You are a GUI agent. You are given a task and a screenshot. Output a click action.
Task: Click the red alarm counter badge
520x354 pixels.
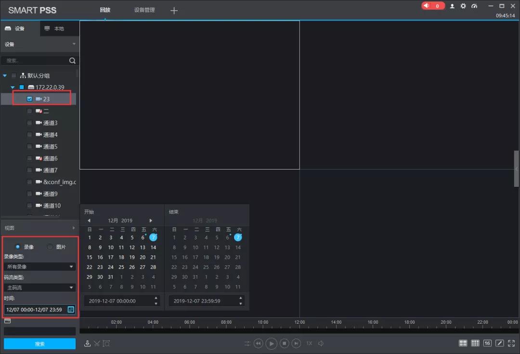(433, 6)
